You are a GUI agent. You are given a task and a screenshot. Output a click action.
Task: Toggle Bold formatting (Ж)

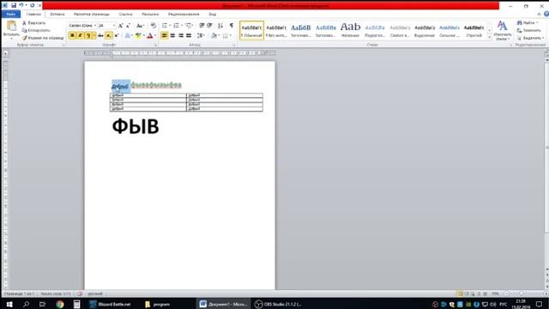[72, 35]
